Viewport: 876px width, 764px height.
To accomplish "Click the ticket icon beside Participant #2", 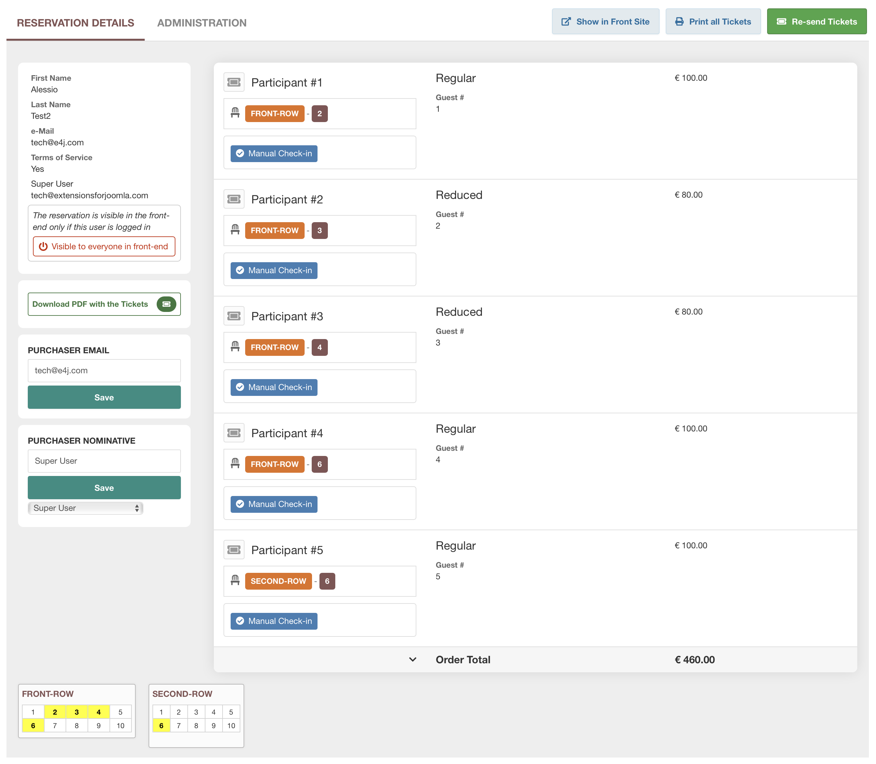I will 234,199.
